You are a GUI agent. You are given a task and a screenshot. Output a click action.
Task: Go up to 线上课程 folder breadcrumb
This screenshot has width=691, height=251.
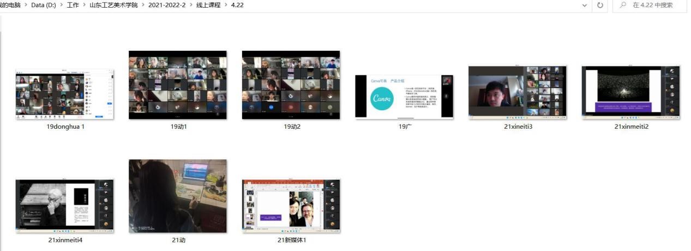[x=209, y=5]
